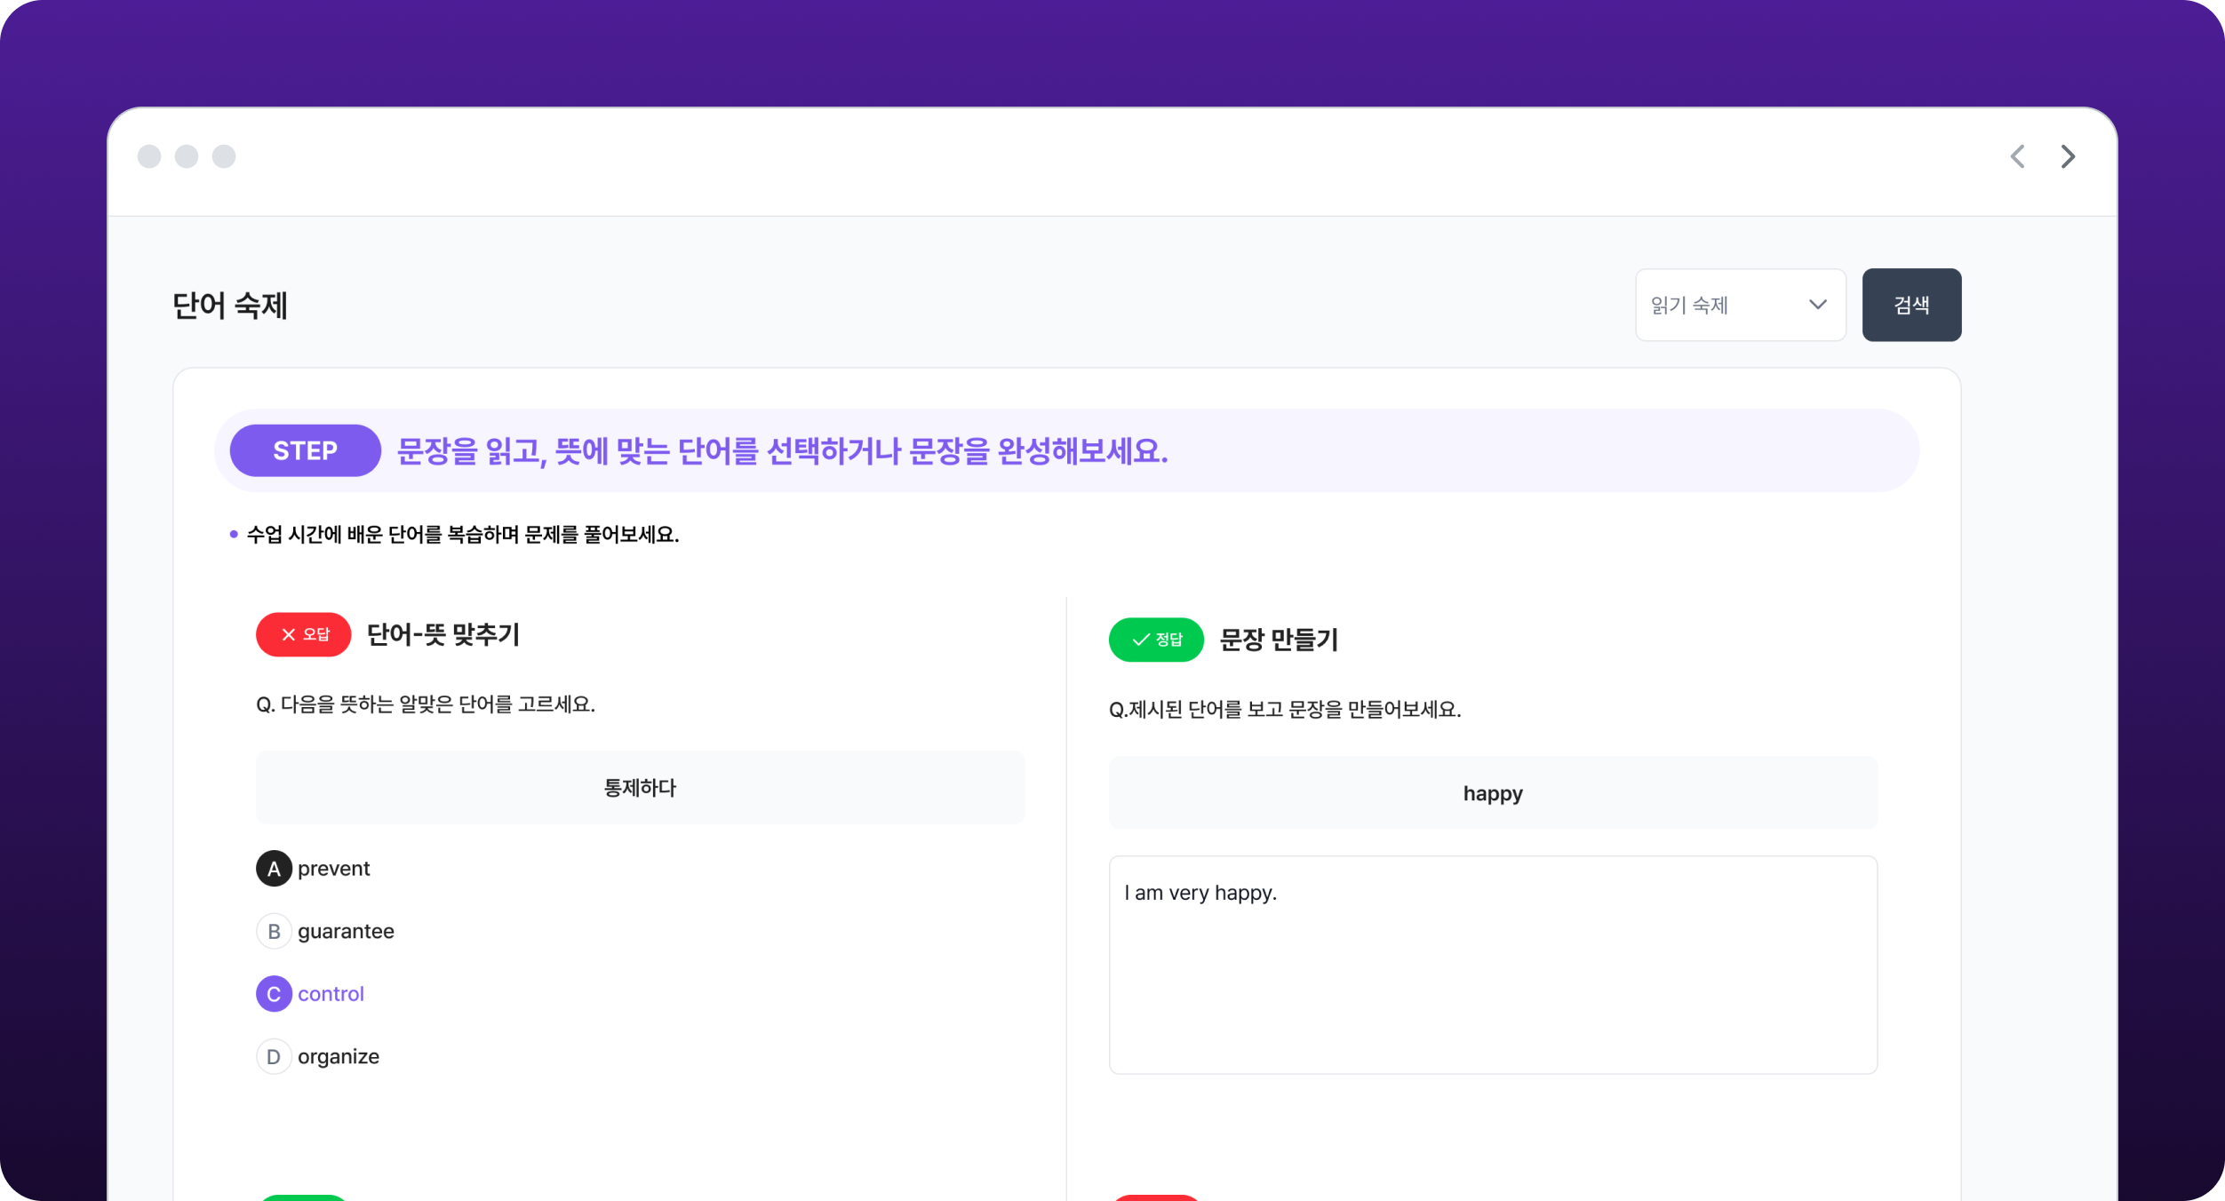Click the green 정답 badge

1155,640
